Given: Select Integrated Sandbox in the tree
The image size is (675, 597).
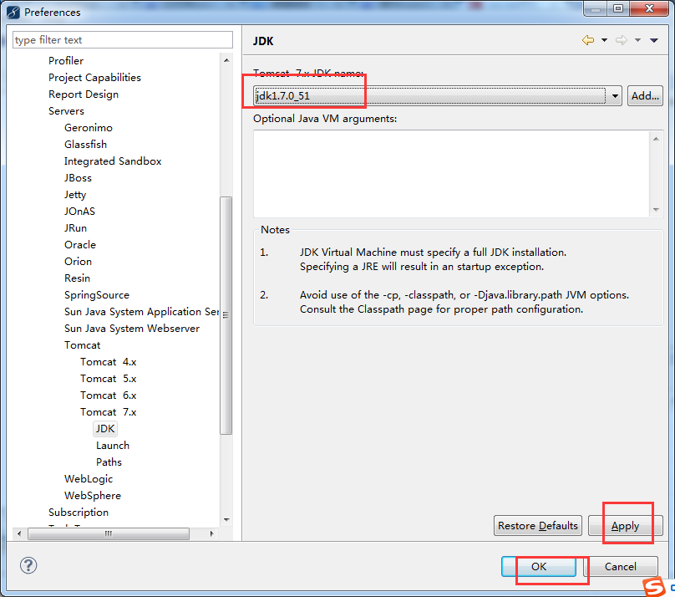Looking at the screenshot, I should (x=113, y=161).
